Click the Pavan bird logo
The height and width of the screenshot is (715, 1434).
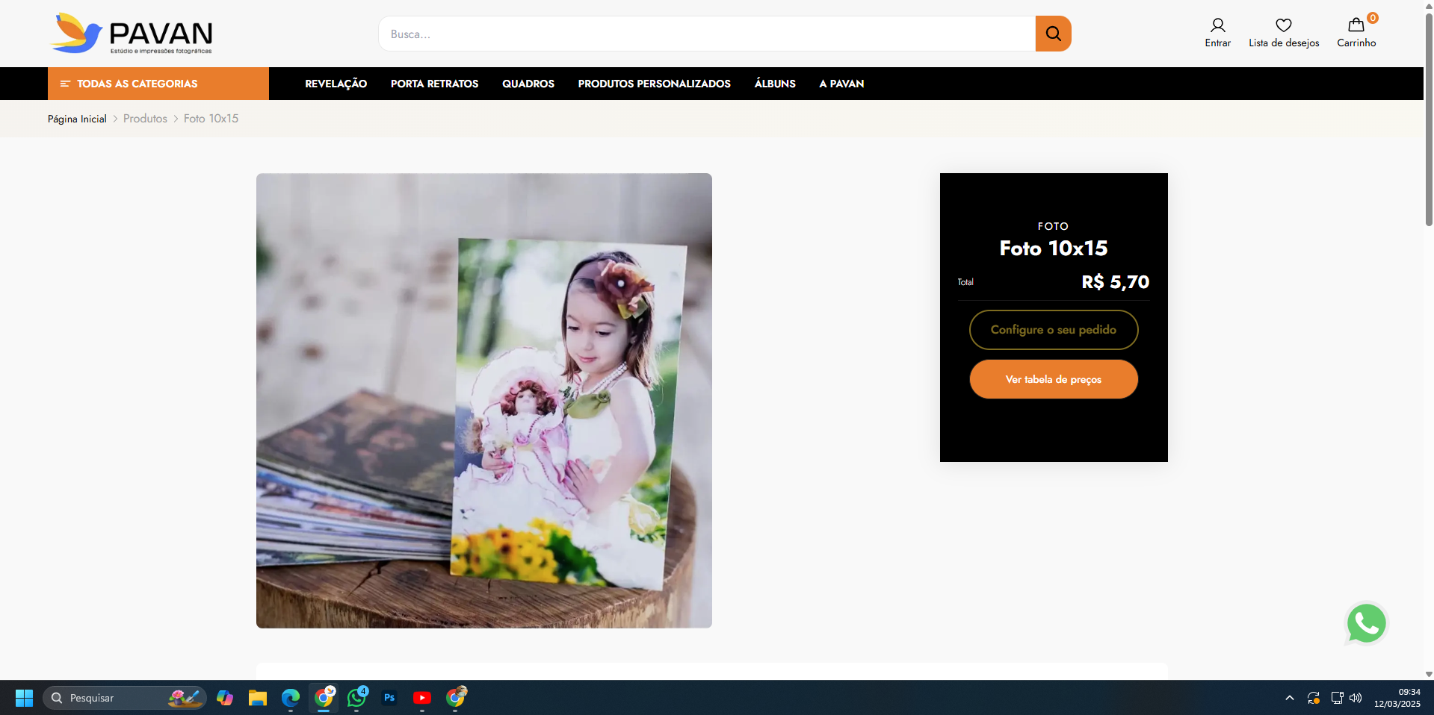tap(77, 34)
